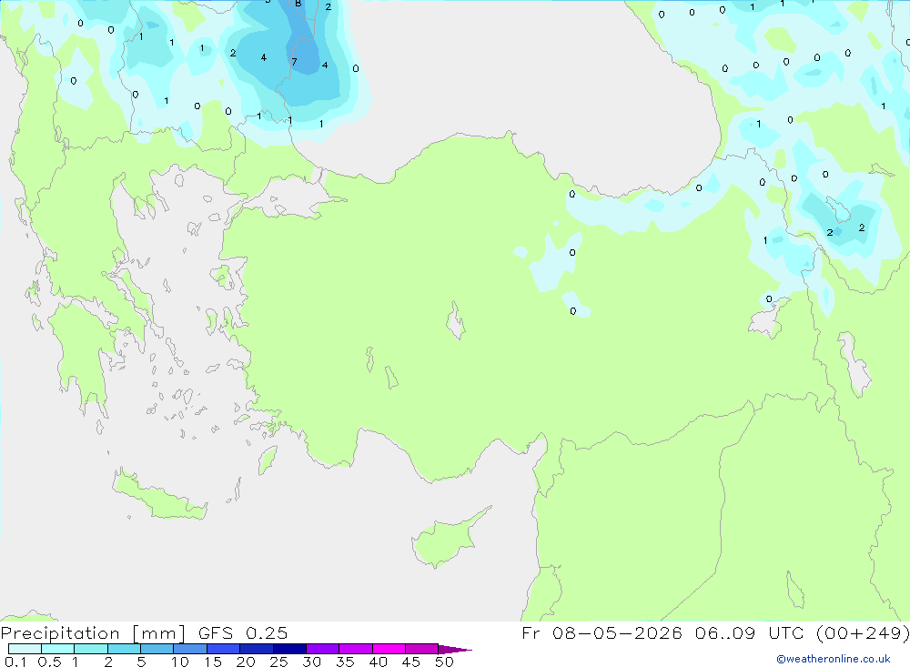Click the 35–40 mm legend swatch

(x=356, y=649)
